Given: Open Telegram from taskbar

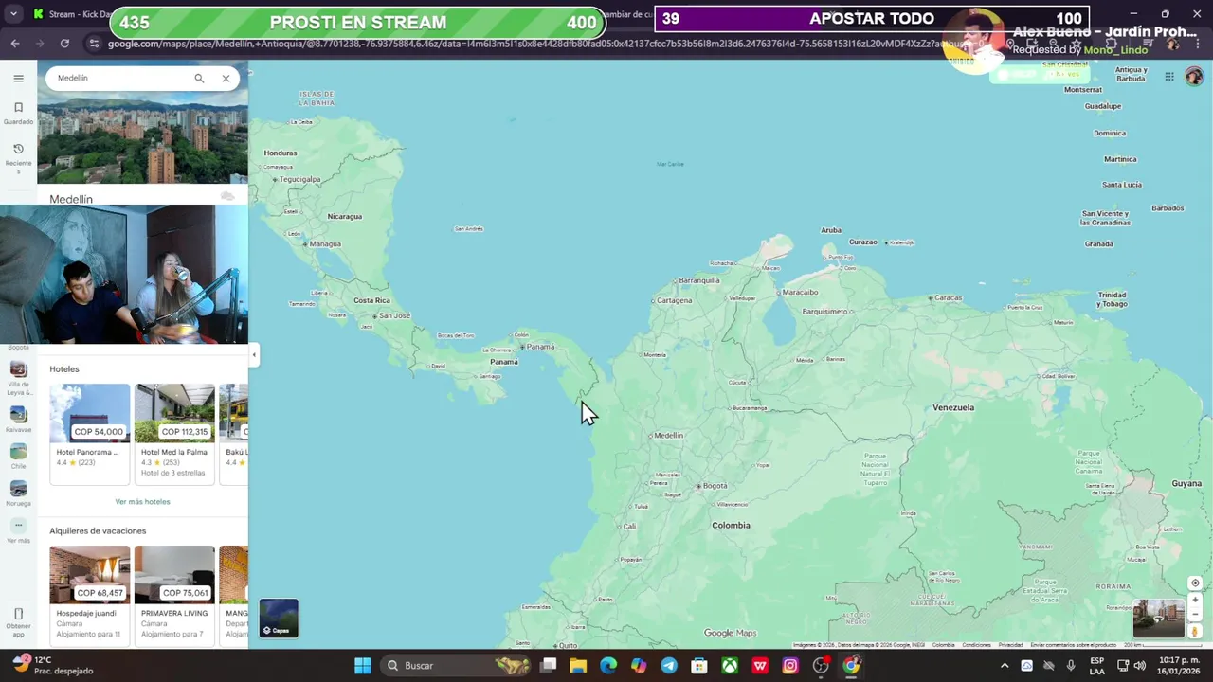Looking at the screenshot, I should pos(669,666).
